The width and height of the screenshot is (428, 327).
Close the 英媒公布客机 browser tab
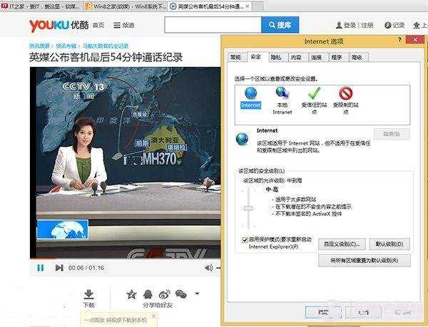[x=248, y=6]
